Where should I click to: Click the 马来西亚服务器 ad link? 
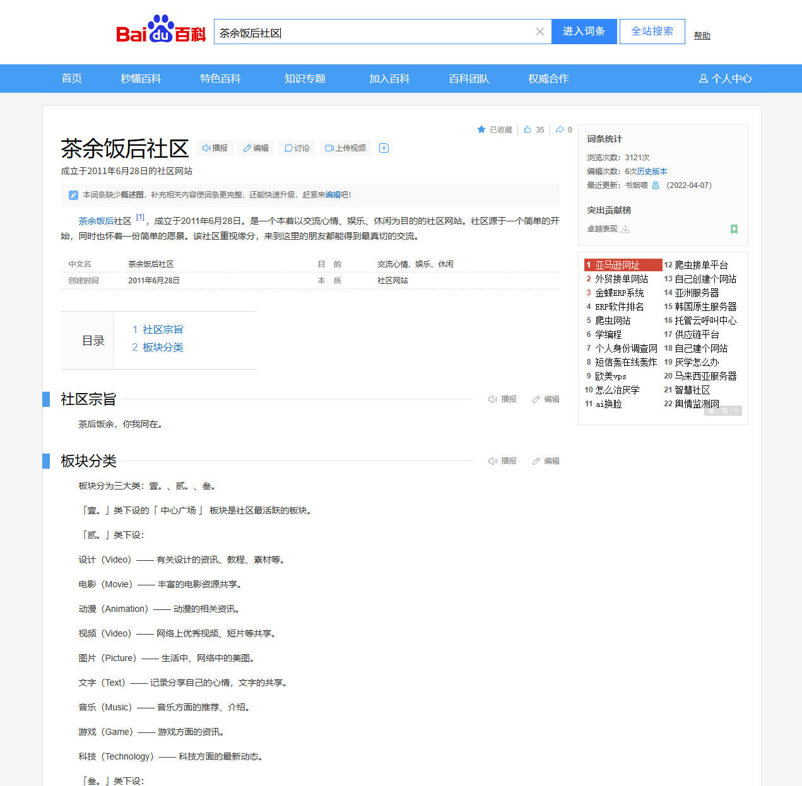(x=705, y=376)
